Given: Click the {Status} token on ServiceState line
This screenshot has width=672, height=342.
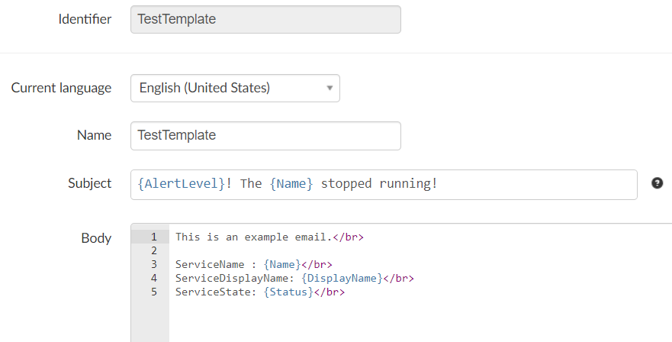Looking at the screenshot, I should [288, 292].
